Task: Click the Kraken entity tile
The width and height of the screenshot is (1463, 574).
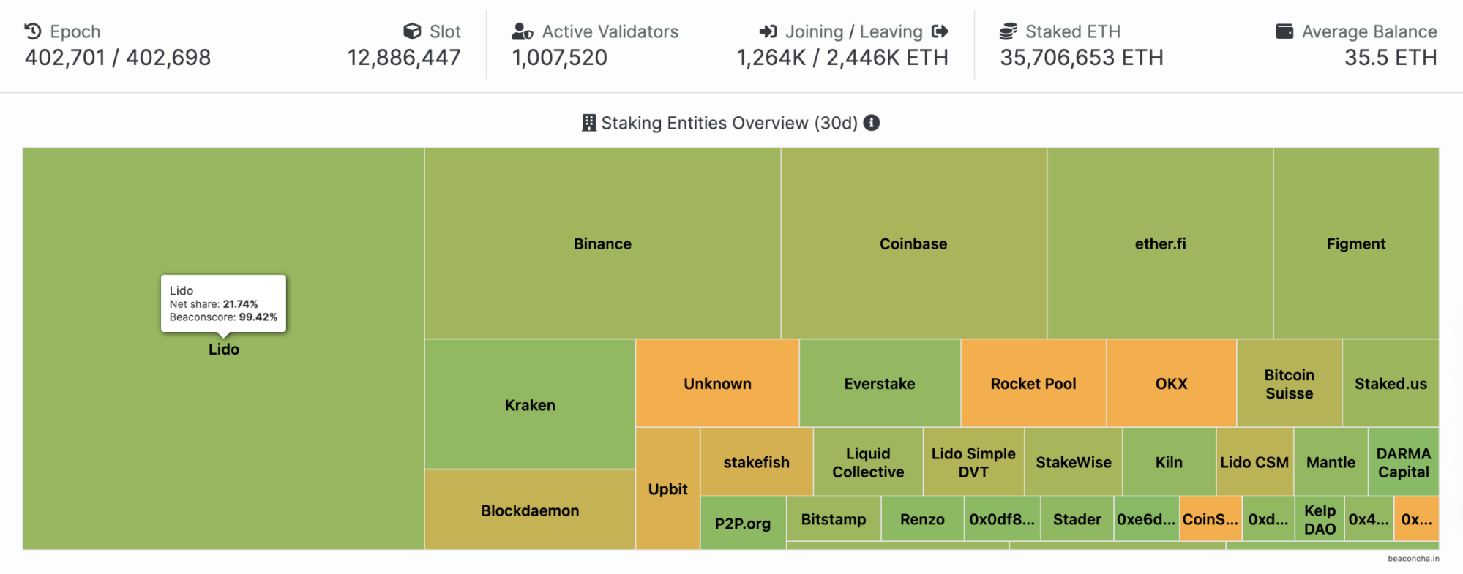Action: [530, 405]
